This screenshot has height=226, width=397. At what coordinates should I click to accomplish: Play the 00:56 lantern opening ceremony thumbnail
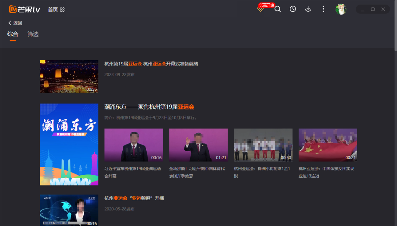[69, 76]
